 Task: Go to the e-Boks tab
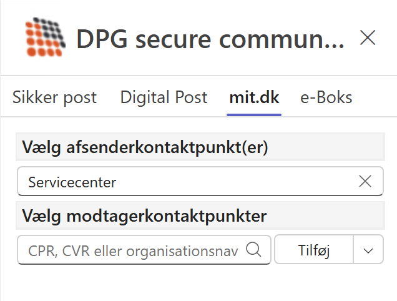[x=326, y=97]
